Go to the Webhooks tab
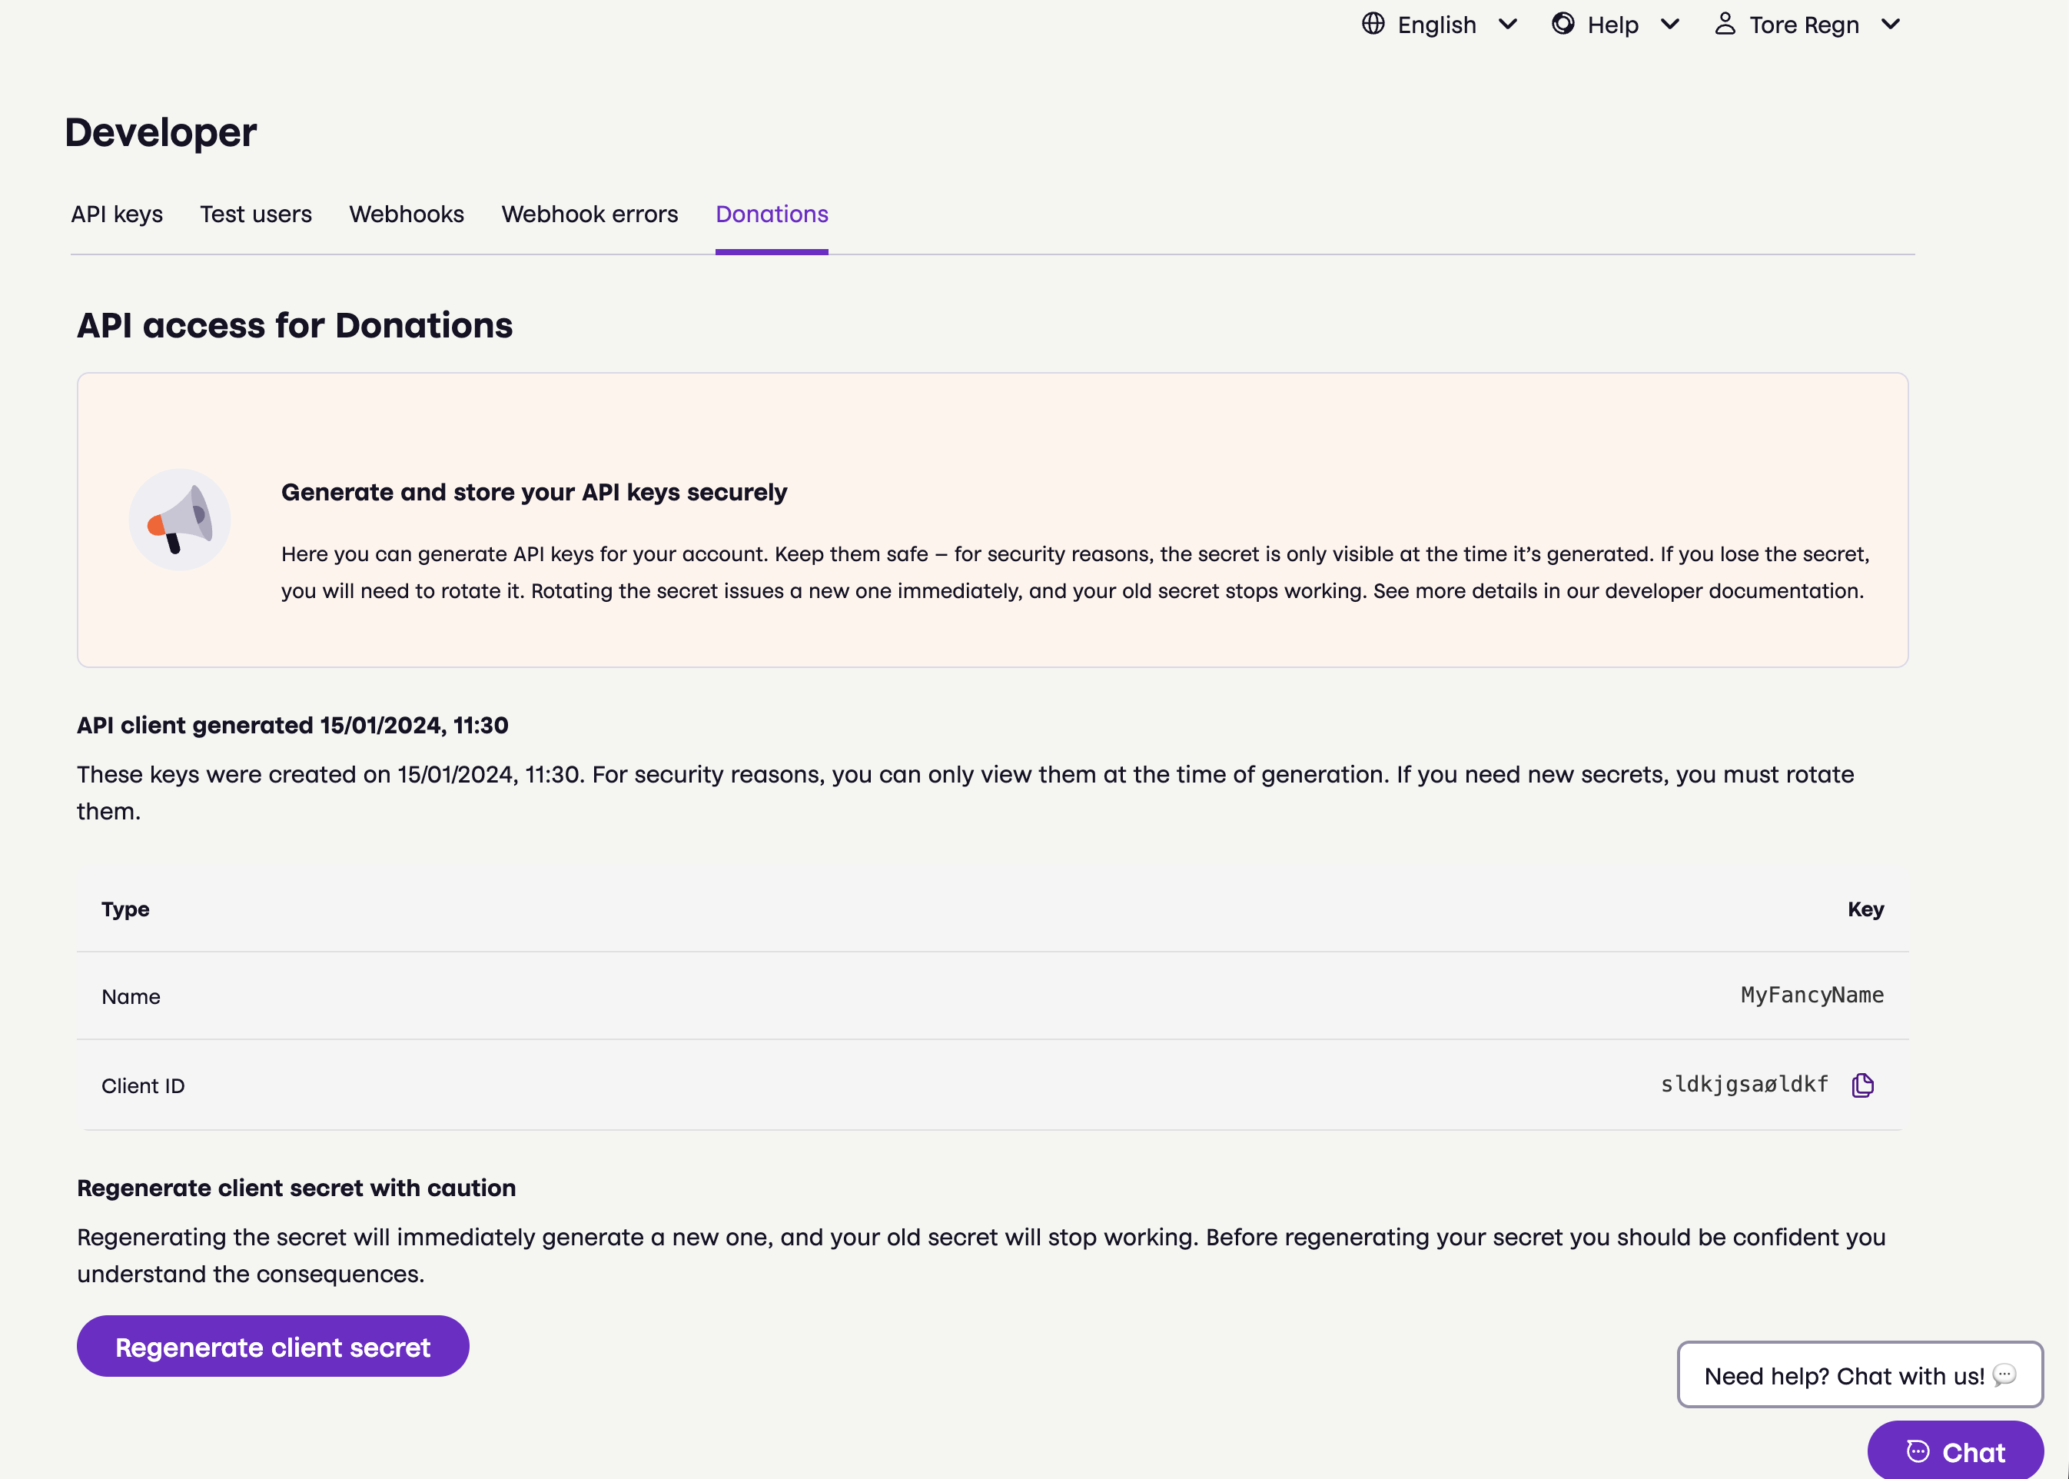The height and width of the screenshot is (1479, 2069). (x=406, y=214)
